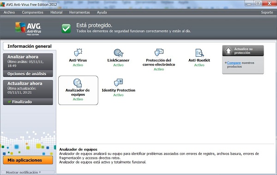Image resolution: width=277 pixels, height=175 pixels.
Task: Start a scan with Analizar ahora
Action: click(28, 62)
